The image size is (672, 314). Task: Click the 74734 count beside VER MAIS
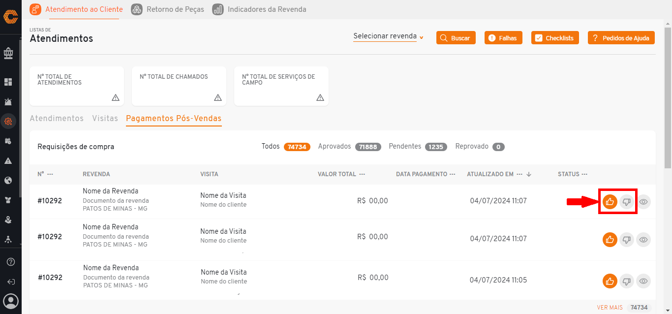[x=639, y=308]
